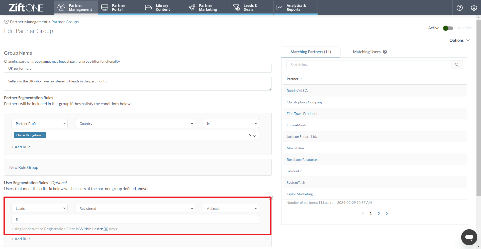Open the settings gear icon
The height and width of the screenshot is (249, 481).
pyautogui.click(x=474, y=8)
